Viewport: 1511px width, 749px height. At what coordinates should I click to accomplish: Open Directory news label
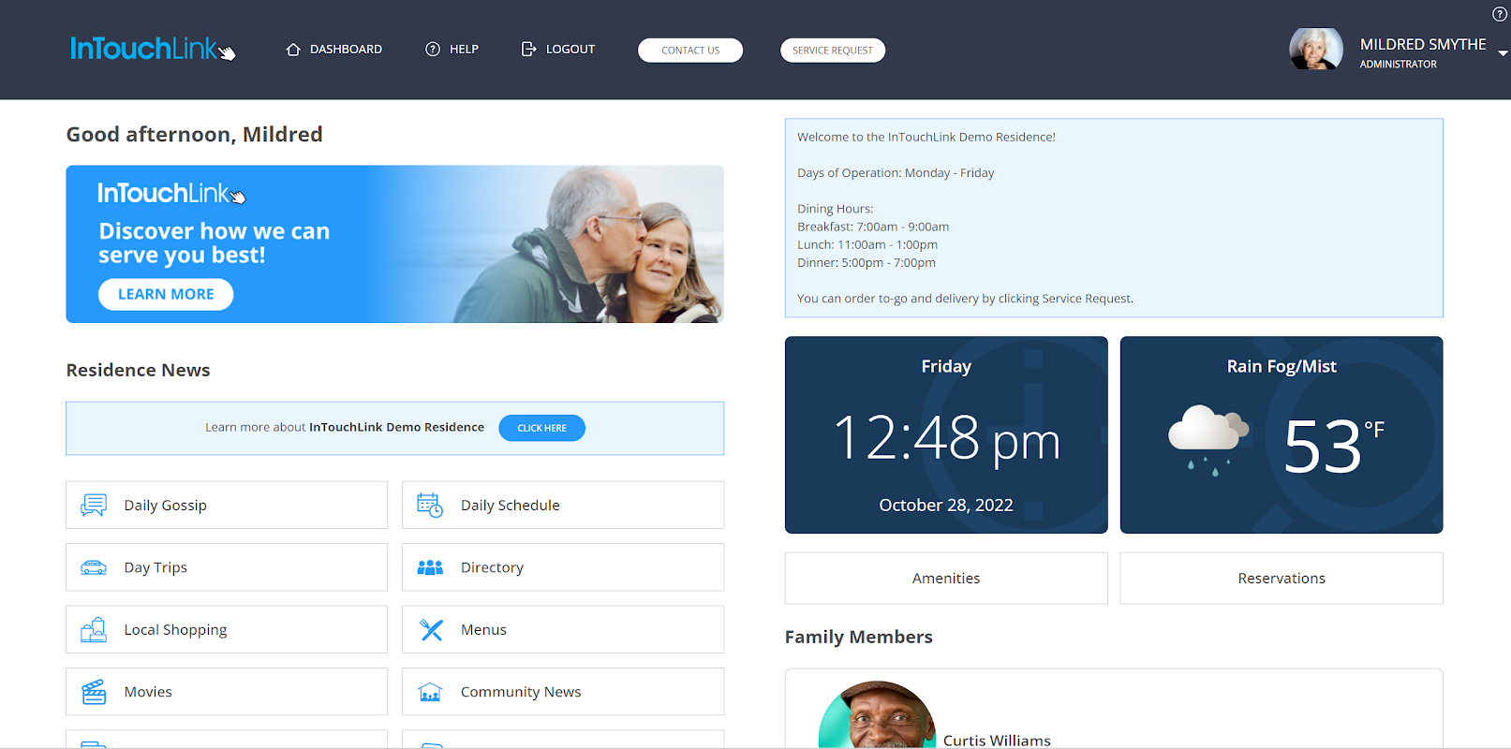click(492, 567)
